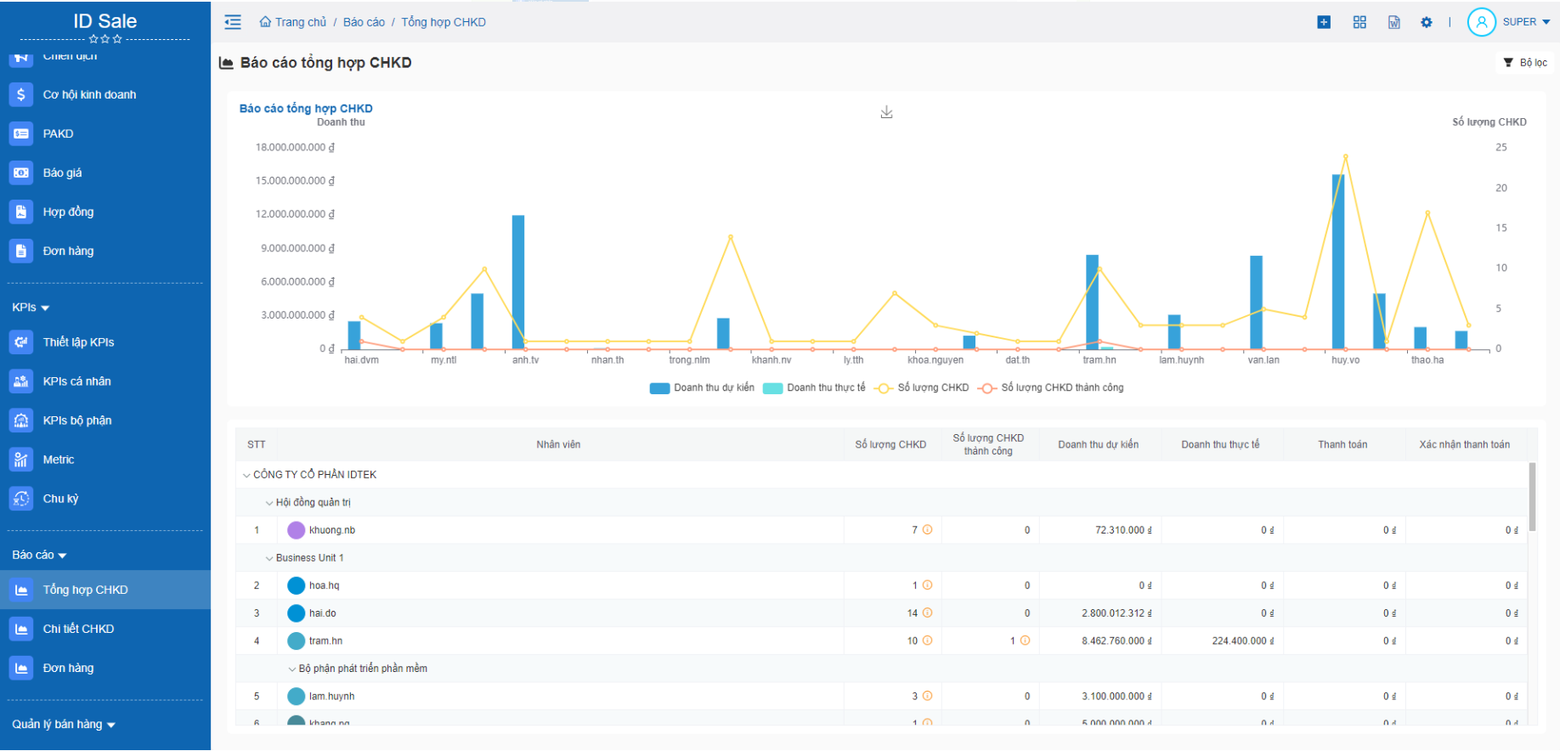Screen dimensions: 1560x751
Task: Click the Metric sidebar icon
Action: [x=21, y=460]
